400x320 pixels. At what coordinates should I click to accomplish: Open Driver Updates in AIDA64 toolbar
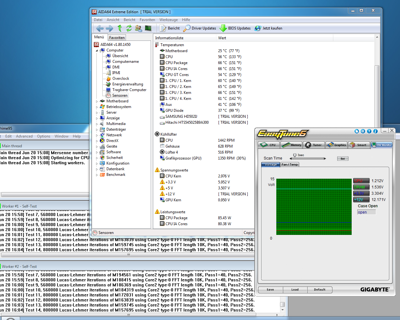click(200, 28)
